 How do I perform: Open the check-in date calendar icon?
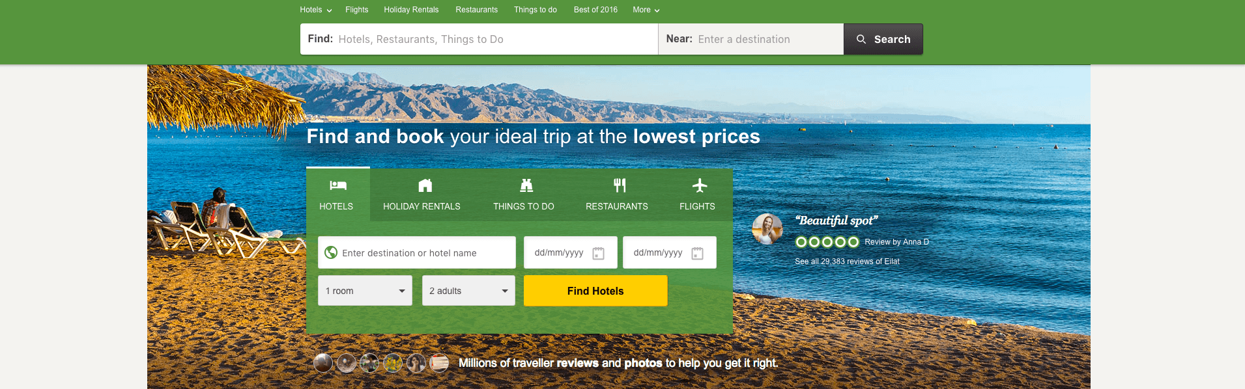pyautogui.click(x=598, y=253)
